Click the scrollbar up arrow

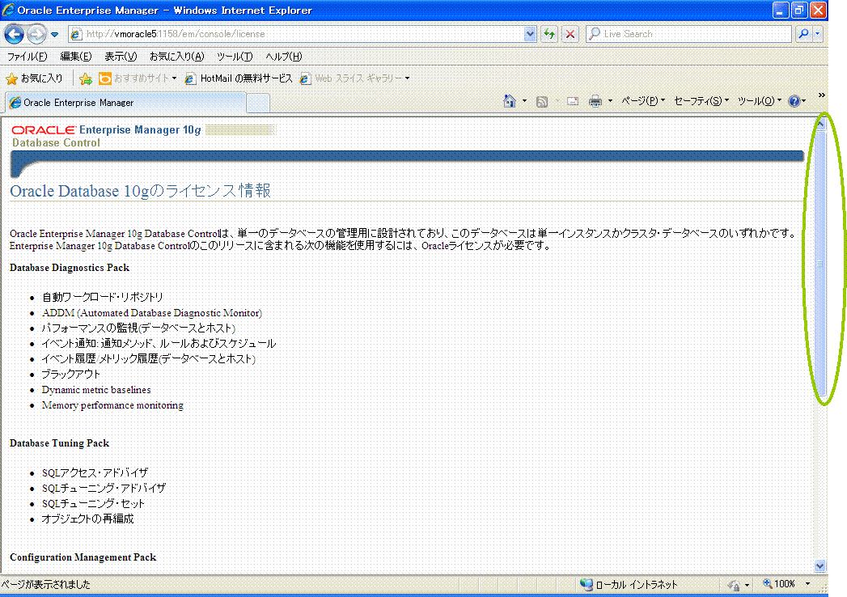tap(820, 125)
